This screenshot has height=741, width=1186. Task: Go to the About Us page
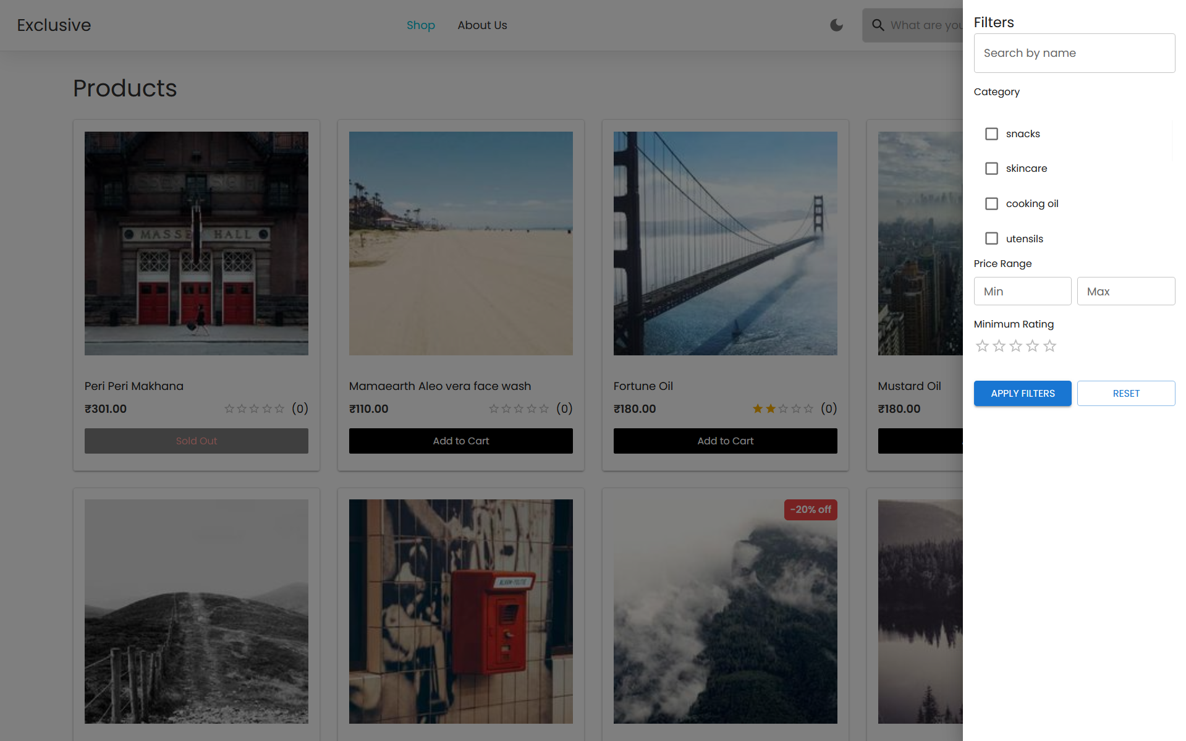[482, 25]
